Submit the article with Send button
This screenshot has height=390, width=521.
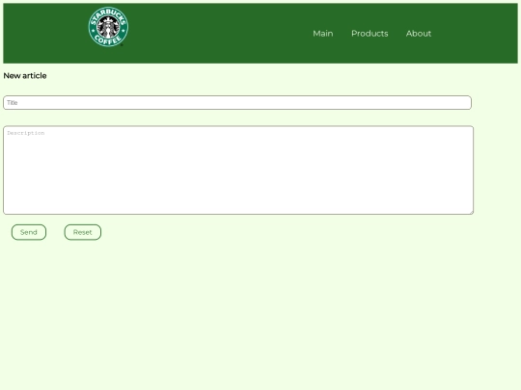coord(29,232)
